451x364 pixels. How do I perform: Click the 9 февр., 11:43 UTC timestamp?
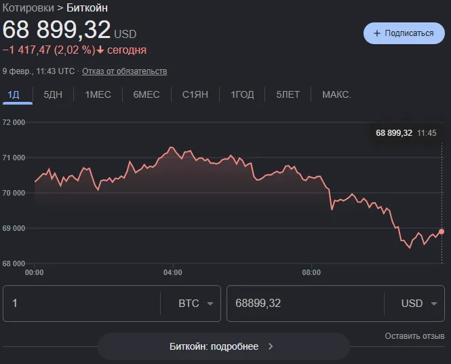click(x=39, y=71)
